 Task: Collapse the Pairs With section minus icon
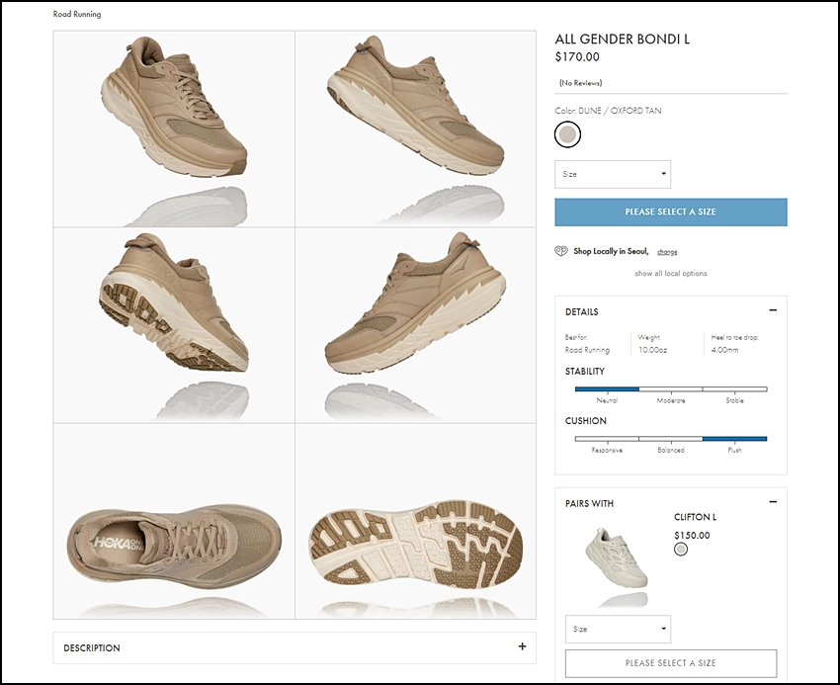(773, 502)
